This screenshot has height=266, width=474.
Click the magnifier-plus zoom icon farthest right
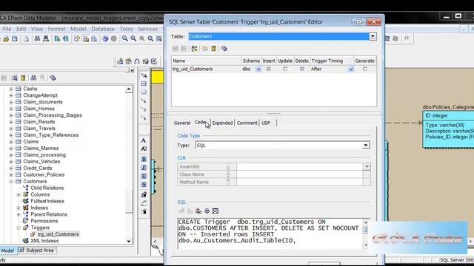pyautogui.click(x=150, y=38)
